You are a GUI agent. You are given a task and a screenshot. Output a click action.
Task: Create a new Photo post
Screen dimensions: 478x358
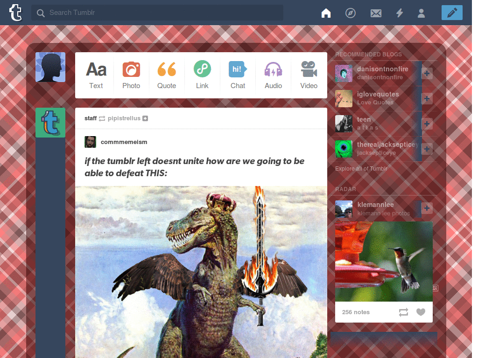(131, 75)
